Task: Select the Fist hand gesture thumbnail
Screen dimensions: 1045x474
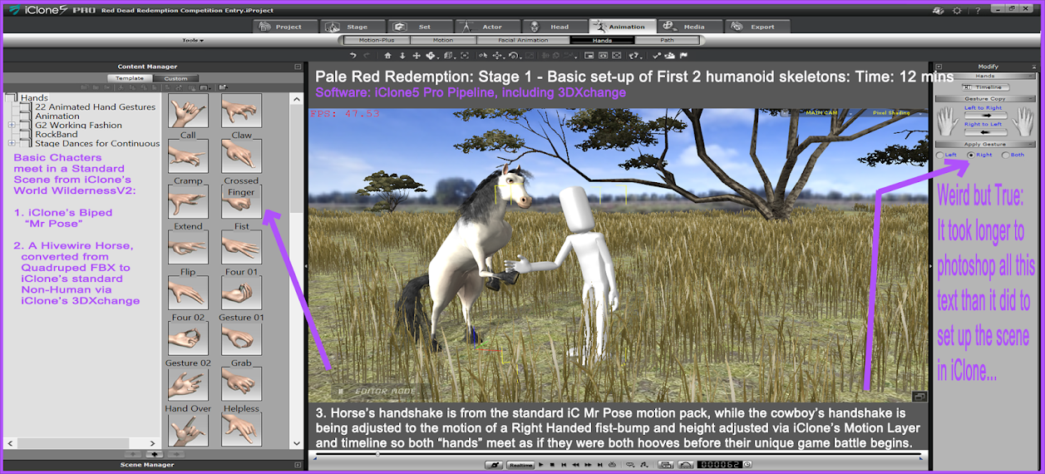Action: [241, 202]
